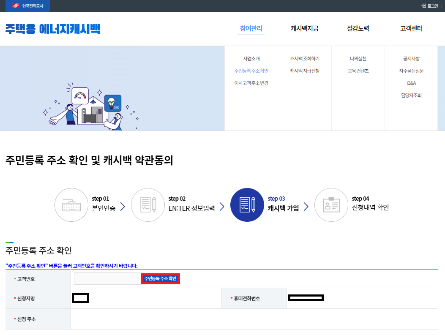This screenshot has height=335, width=445.
Task: Open the 고객센터 menu
Action: [411, 28]
